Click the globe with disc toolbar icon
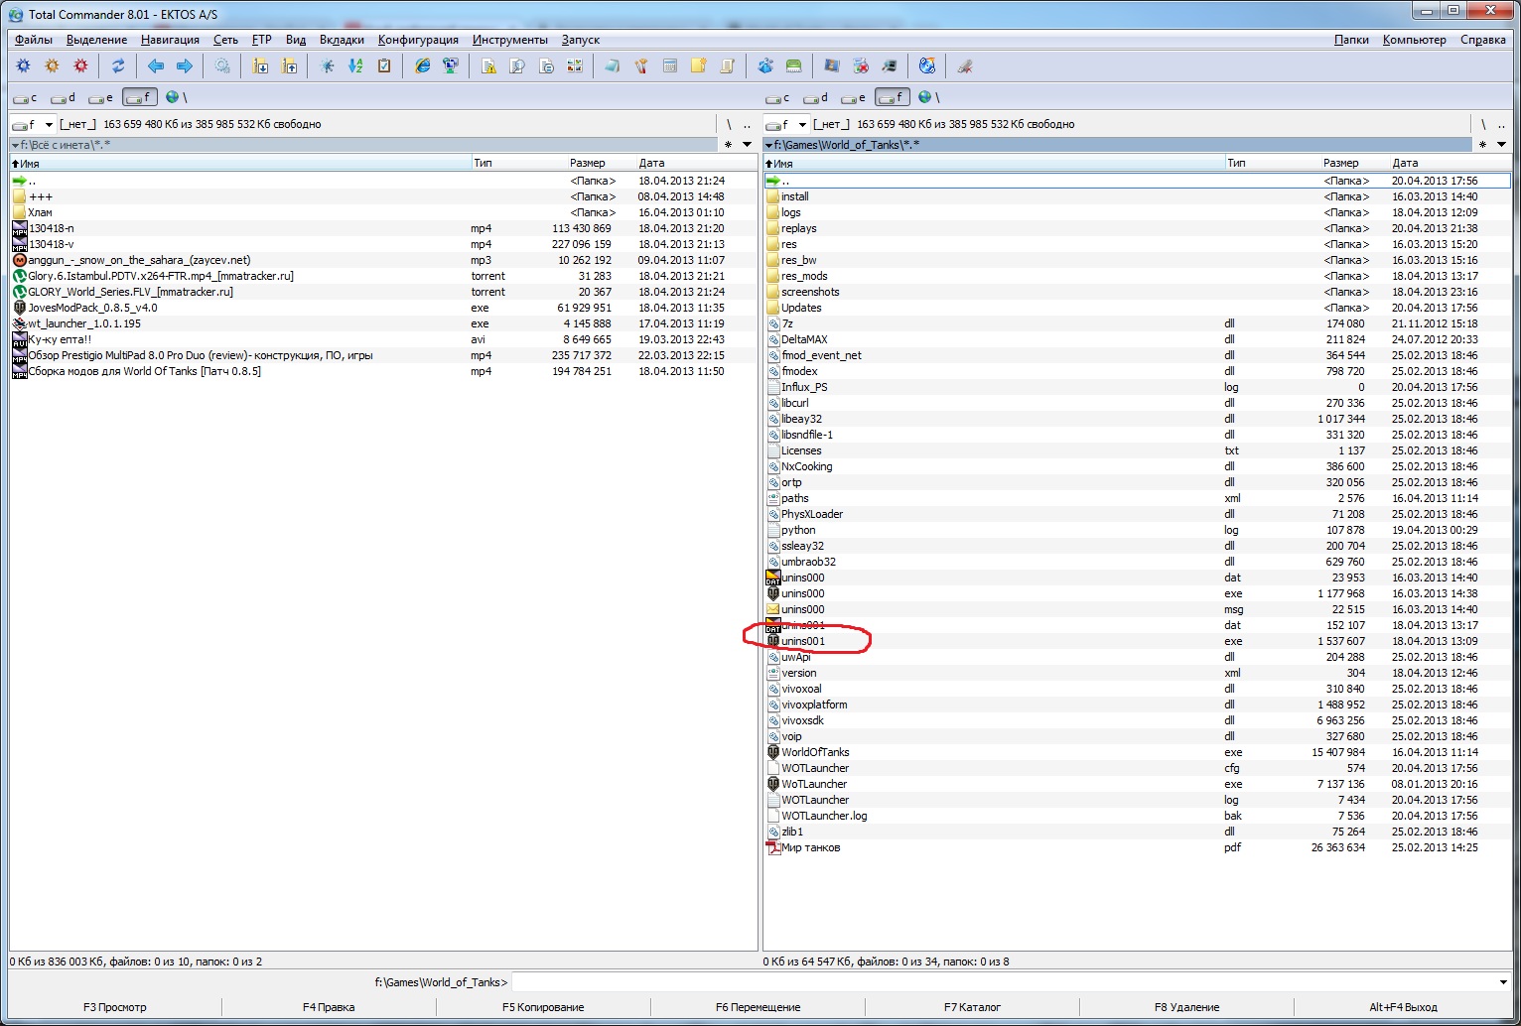The height and width of the screenshot is (1026, 1521). pos(926,65)
